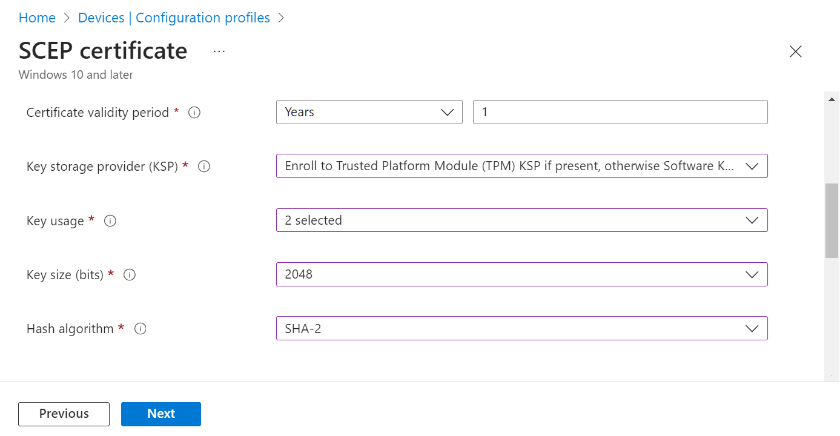Click the Next button

click(x=161, y=414)
